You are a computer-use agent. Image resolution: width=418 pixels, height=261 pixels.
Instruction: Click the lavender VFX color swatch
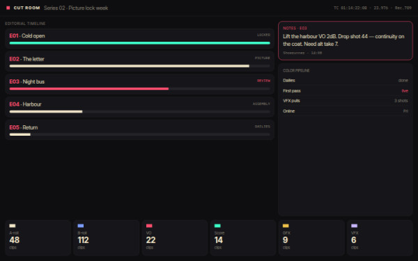(355, 226)
